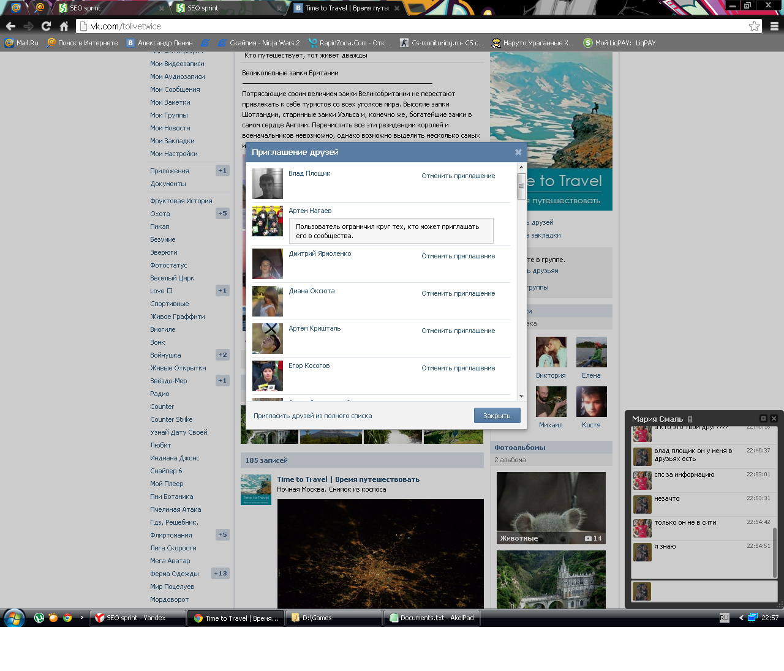The image size is (784, 671).
Task: Switch to the first SEO sprint tab
Action: 110,8
